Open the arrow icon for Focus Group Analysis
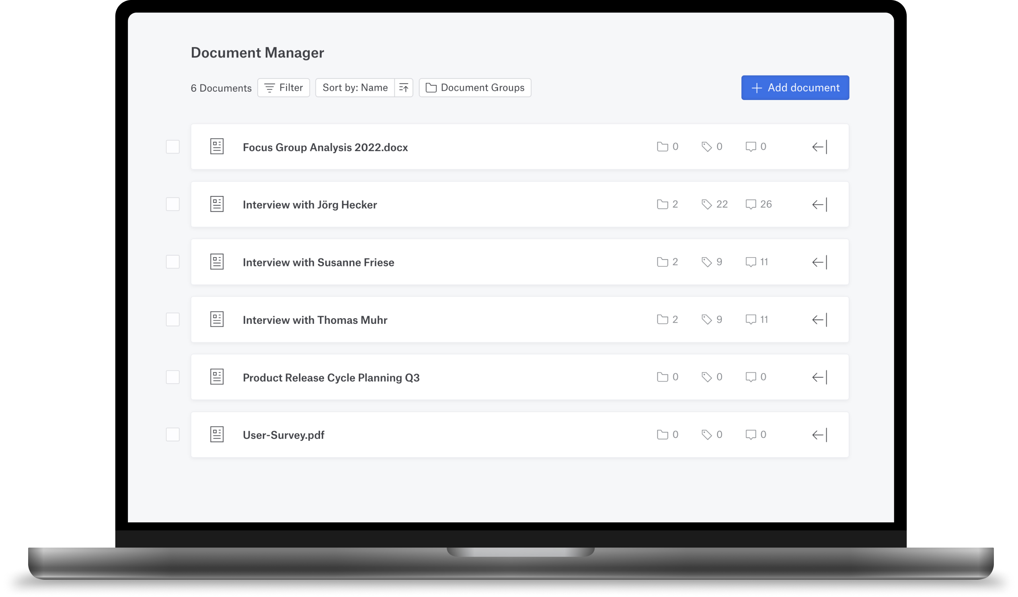 tap(819, 147)
